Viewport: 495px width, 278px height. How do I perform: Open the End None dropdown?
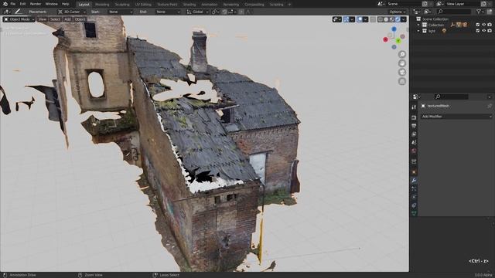[168, 12]
